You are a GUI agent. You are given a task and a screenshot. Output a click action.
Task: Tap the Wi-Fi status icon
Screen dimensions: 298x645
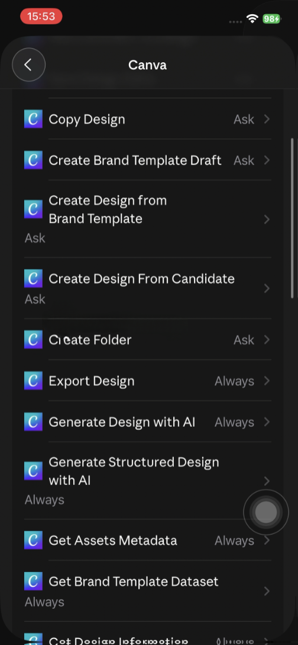(x=252, y=18)
